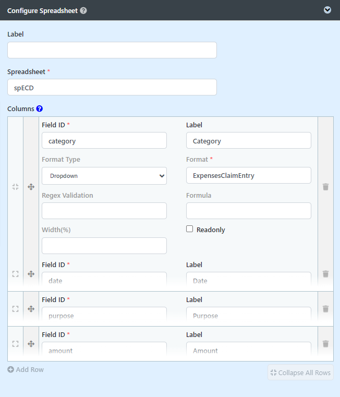Open the Format Type dropdown

coord(104,176)
